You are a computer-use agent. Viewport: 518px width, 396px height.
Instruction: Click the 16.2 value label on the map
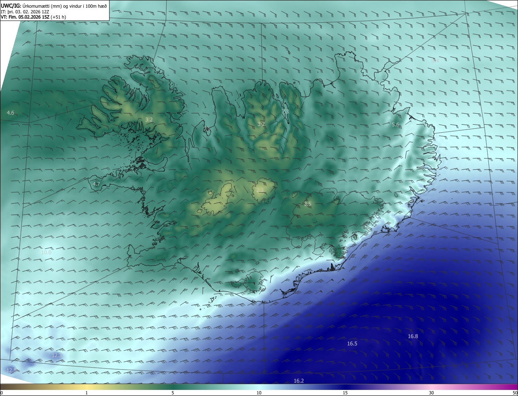(299, 381)
